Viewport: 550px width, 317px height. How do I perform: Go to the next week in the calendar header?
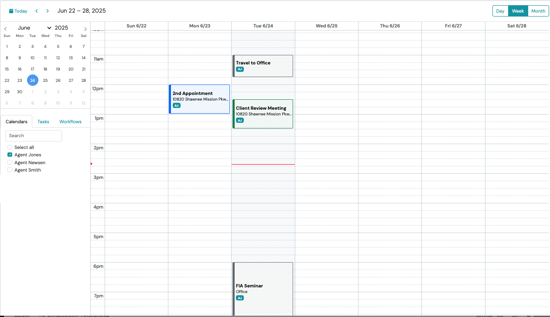point(48,11)
